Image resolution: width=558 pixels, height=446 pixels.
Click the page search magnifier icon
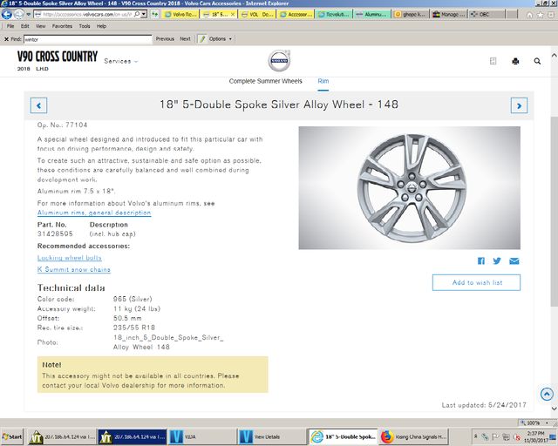537,61
